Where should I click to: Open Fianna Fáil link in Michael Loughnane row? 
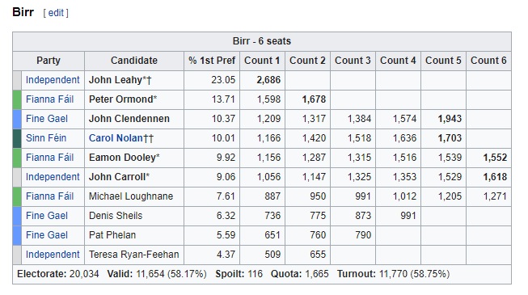[x=49, y=196]
